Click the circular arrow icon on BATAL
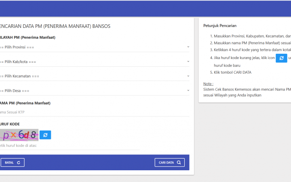 coord(19,163)
